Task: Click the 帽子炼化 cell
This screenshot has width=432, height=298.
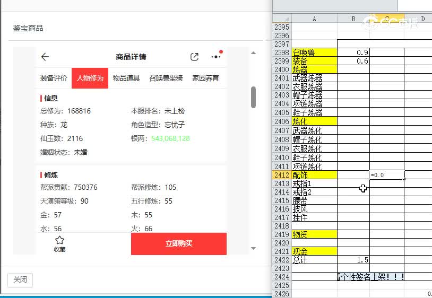Action: click(314, 139)
